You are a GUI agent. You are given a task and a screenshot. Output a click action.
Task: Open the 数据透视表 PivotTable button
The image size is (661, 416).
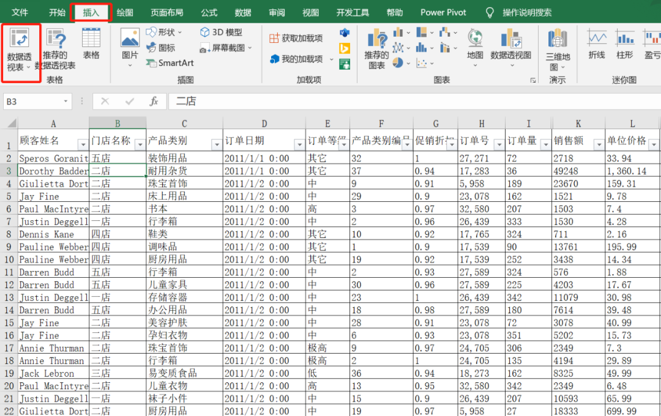click(x=20, y=50)
